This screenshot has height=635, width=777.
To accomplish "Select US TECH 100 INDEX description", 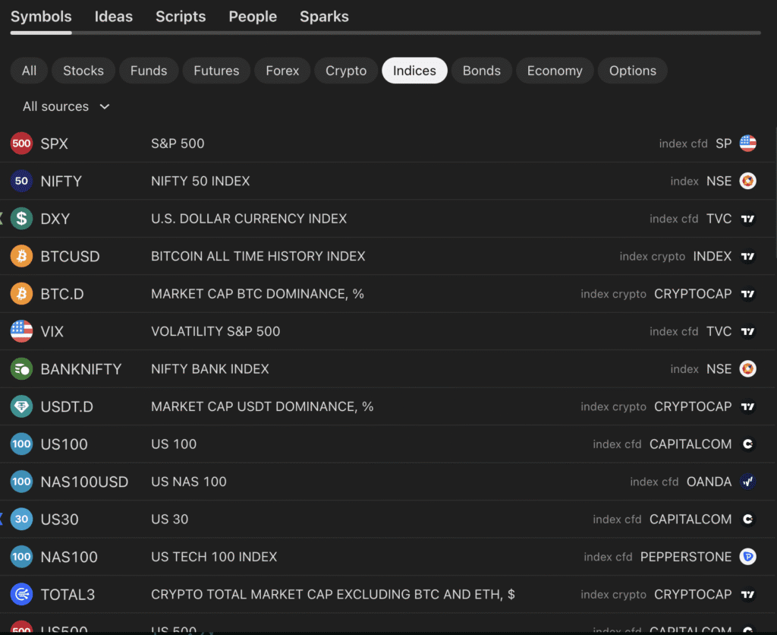I will tap(214, 557).
